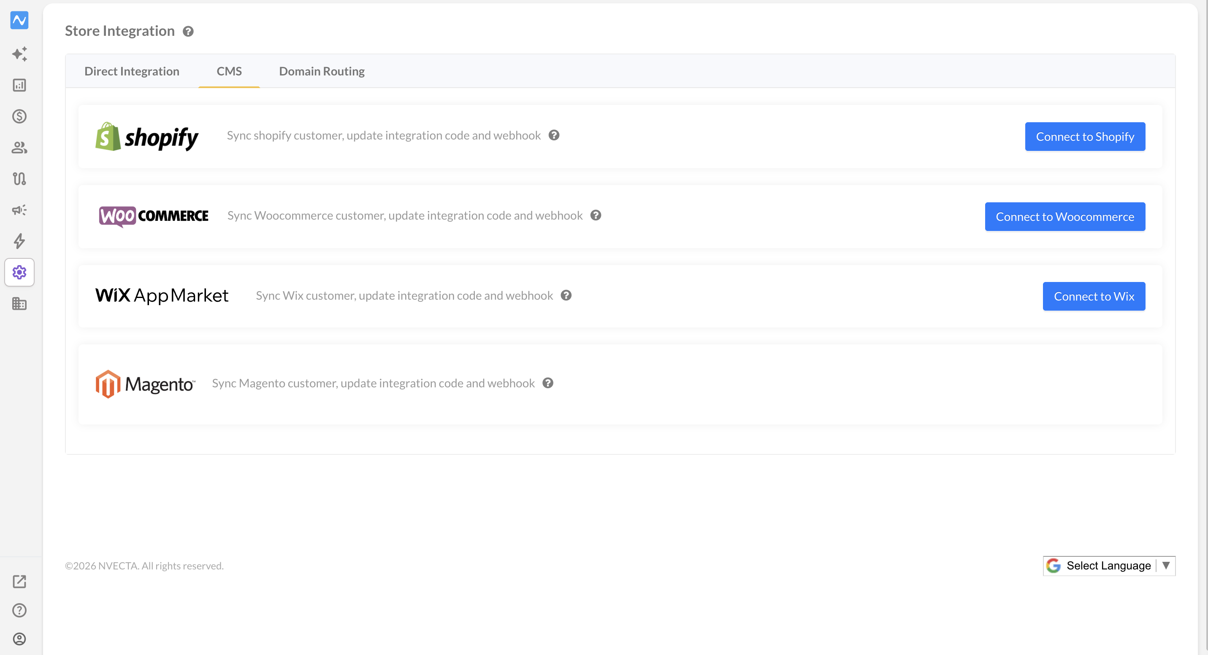Open the Select Language dropdown
The image size is (1208, 655).
click(x=1109, y=566)
